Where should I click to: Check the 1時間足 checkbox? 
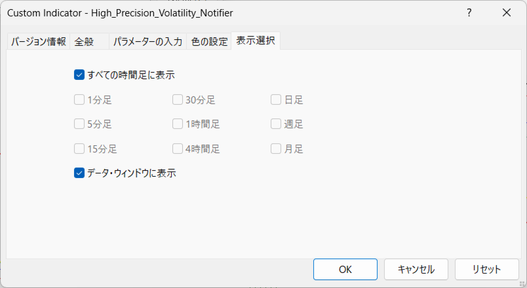178,124
